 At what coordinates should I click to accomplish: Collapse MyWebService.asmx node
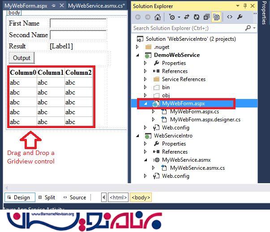pyautogui.click(x=146, y=160)
